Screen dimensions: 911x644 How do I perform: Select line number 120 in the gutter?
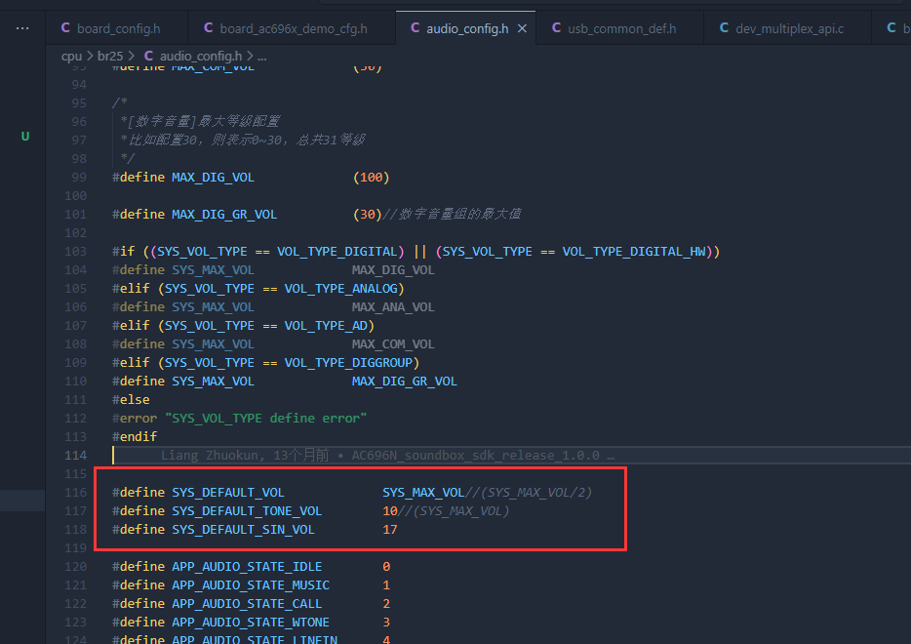pos(75,567)
